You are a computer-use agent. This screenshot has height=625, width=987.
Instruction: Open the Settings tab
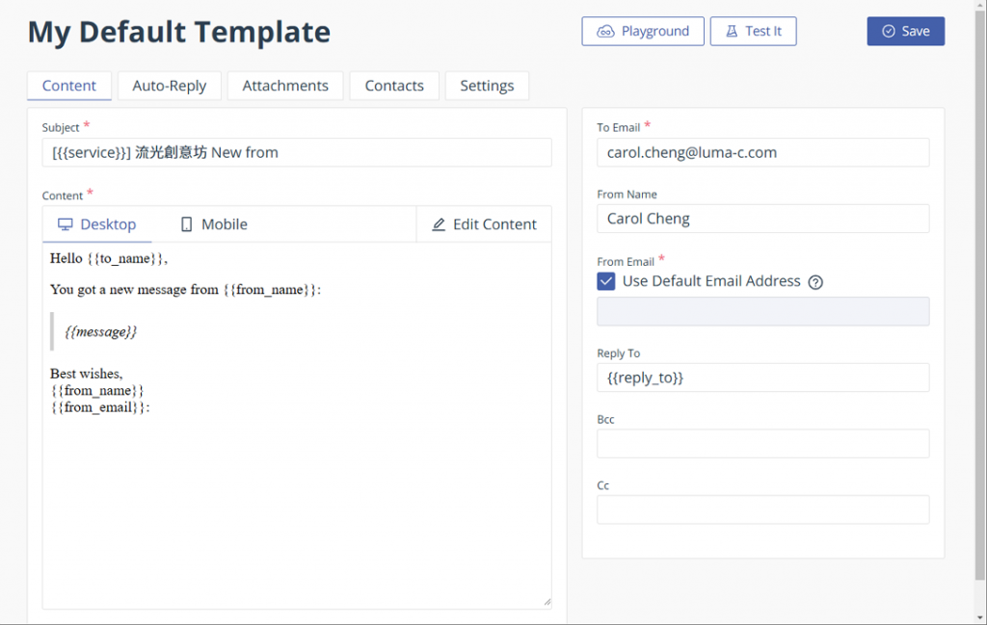coord(487,86)
